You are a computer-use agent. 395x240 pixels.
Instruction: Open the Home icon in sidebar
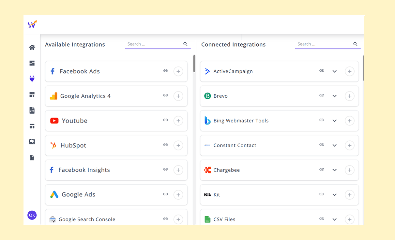pyautogui.click(x=32, y=48)
